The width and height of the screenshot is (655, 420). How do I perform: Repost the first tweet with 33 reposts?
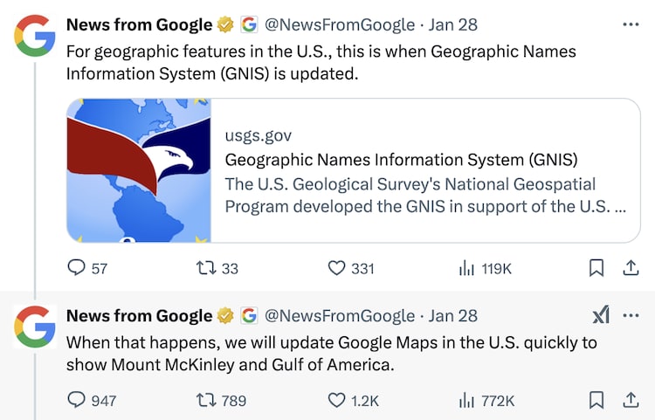tap(196, 269)
